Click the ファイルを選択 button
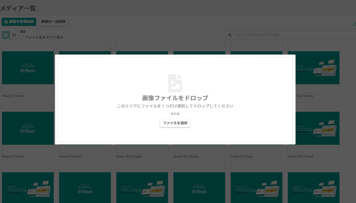Viewport: 356px width, 203px height. (x=175, y=123)
